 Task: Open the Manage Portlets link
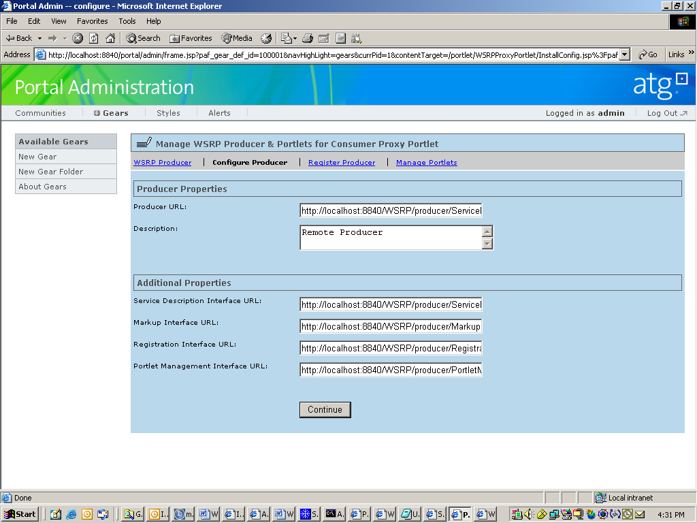point(427,162)
